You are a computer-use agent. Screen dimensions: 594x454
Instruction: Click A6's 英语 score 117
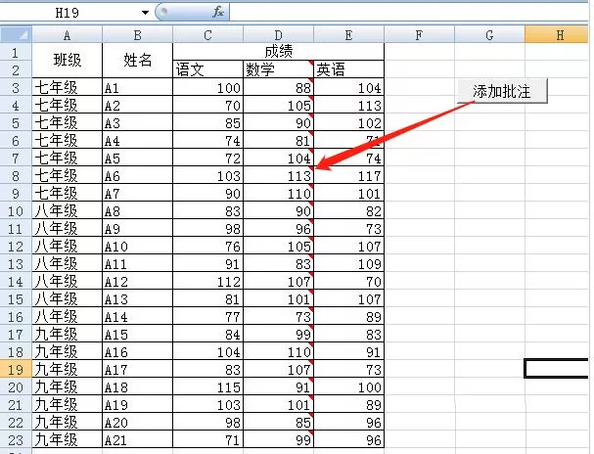coord(349,175)
